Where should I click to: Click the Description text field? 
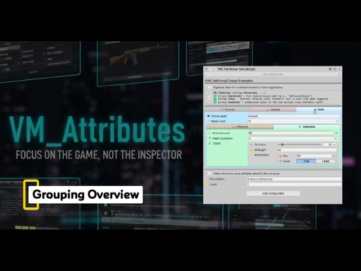coord(294,179)
